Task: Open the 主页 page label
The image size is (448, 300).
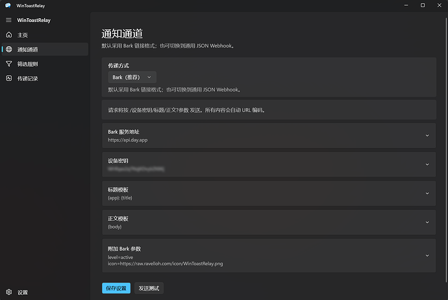Action: [23, 35]
